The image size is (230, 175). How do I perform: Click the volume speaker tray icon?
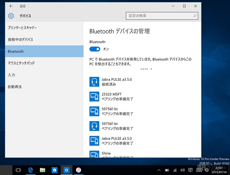click(x=182, y=170)
